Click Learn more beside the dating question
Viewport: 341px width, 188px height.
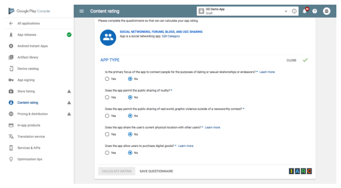(x=267, y=72)
